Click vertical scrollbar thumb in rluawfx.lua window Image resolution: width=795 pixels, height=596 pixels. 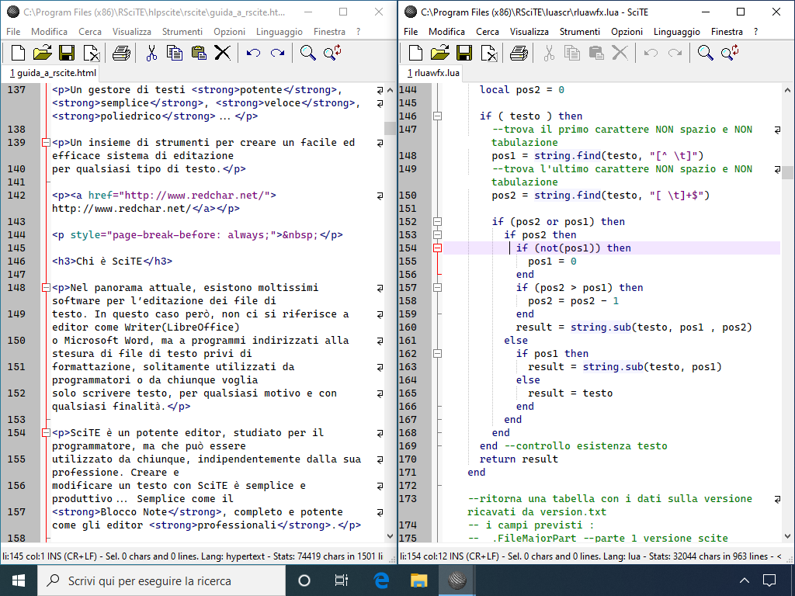tap(787, 172)
